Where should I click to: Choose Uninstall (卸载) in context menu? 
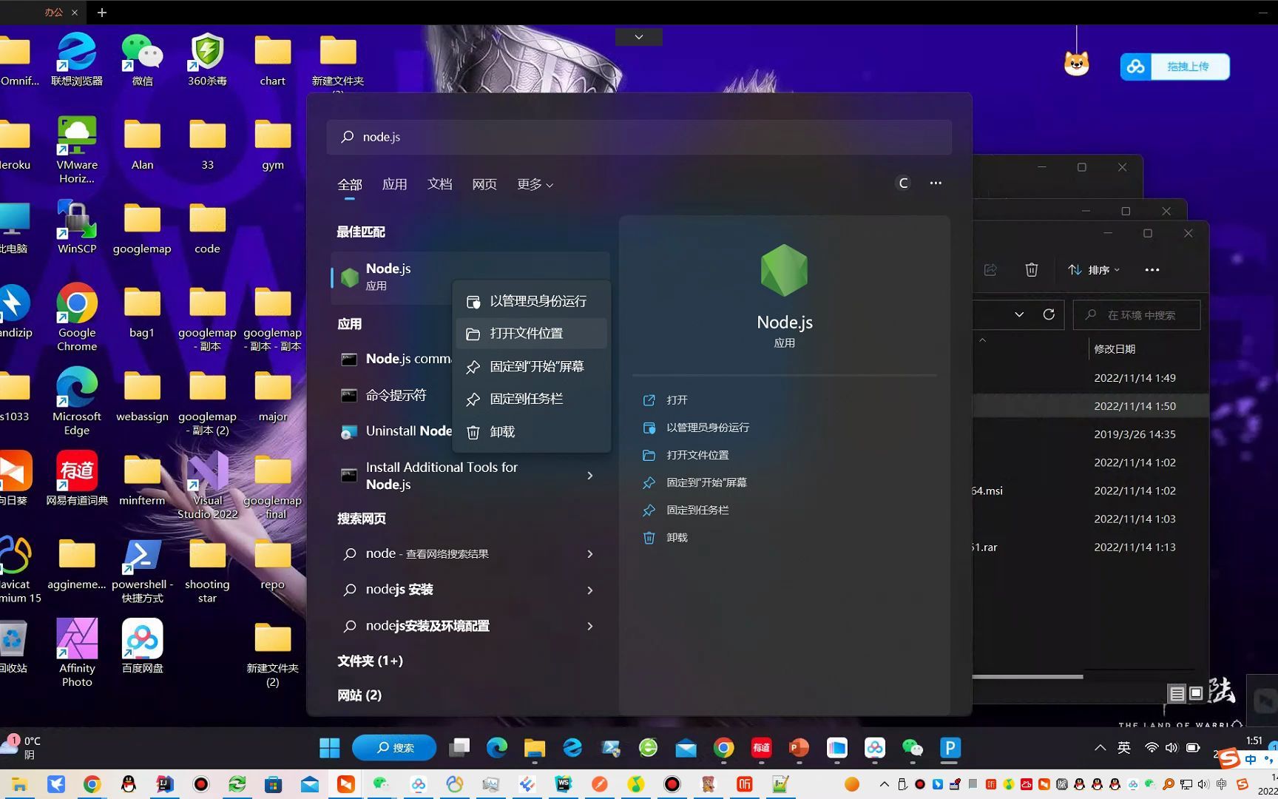tap(531, 431)
